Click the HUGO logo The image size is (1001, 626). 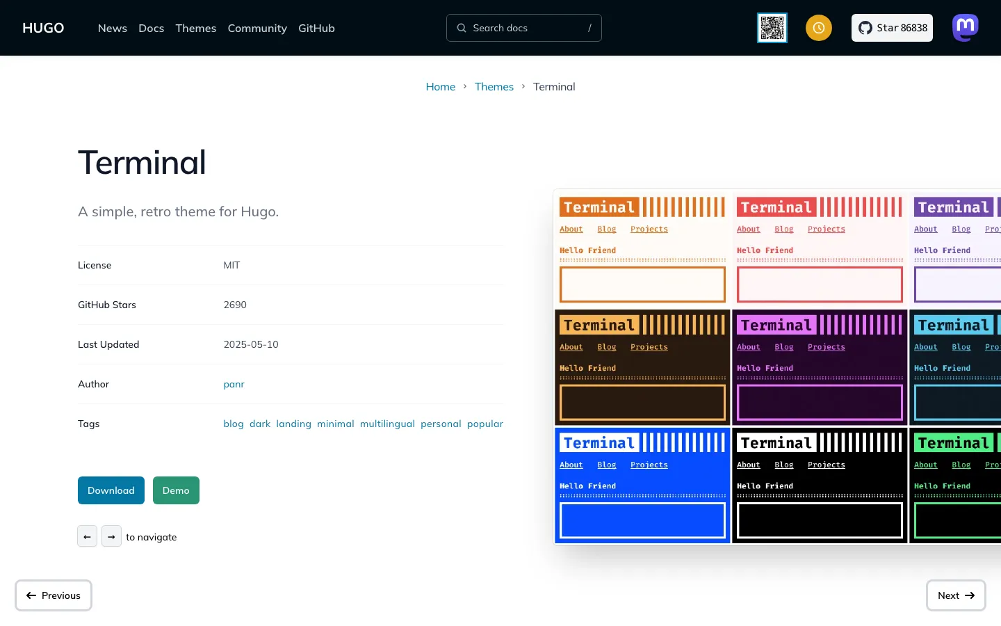43,28
